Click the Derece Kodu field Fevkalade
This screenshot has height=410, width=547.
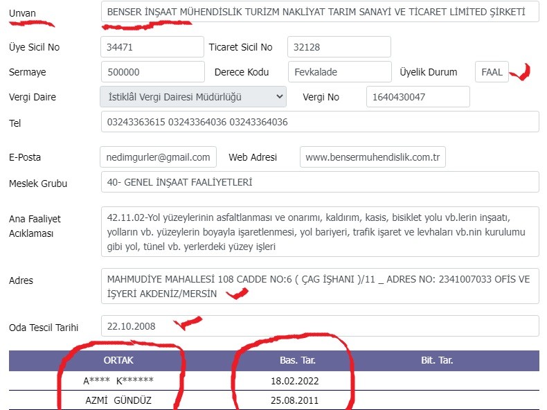tap(340, 72)
